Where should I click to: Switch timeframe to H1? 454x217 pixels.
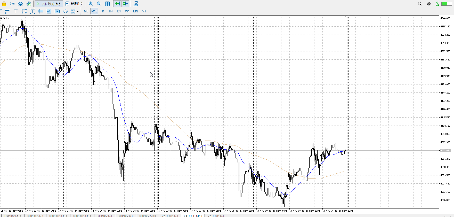pos(102,11)
